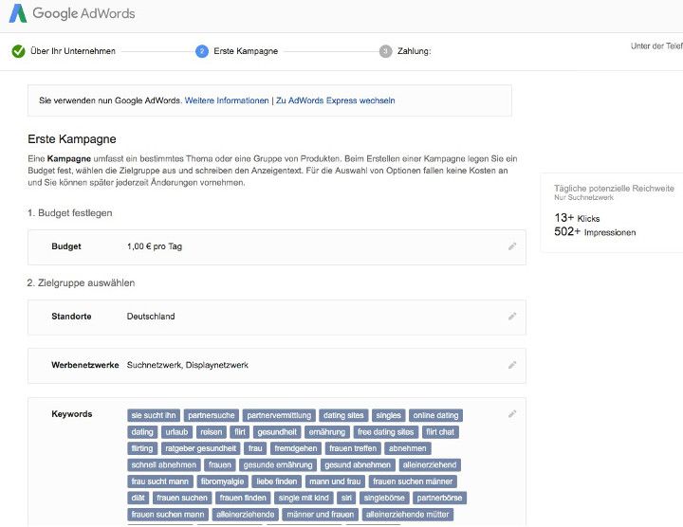Click the blue step 2 circle
This screenshot has height=527, width=683.
(x=202, y=51)
